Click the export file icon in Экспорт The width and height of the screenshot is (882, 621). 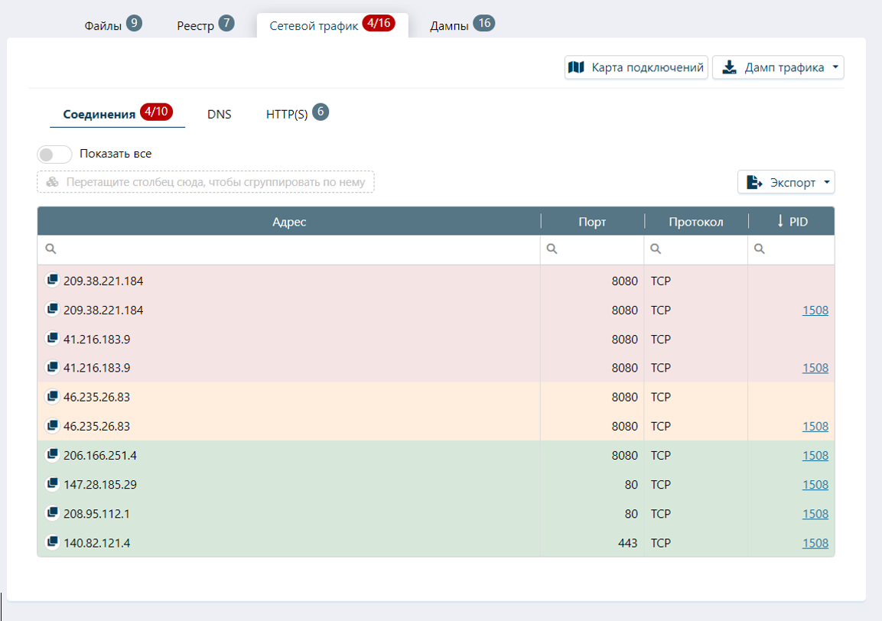tap(754, 182)
